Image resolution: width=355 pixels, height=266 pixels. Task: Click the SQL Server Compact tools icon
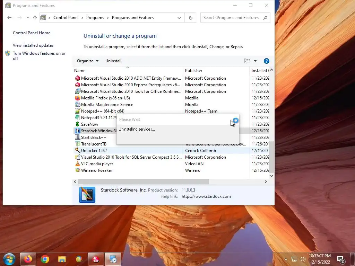click(x=77, y=157)
